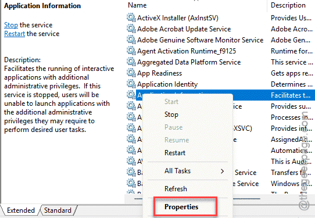Click the 'Determines ...' description cell

pos(292,84)
